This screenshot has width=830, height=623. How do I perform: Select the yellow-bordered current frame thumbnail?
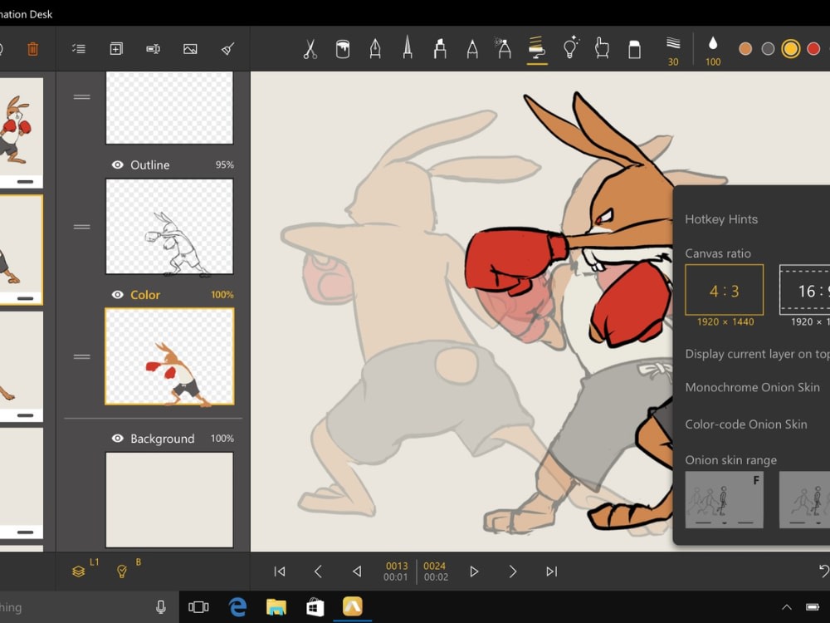[x=22, y=249]
